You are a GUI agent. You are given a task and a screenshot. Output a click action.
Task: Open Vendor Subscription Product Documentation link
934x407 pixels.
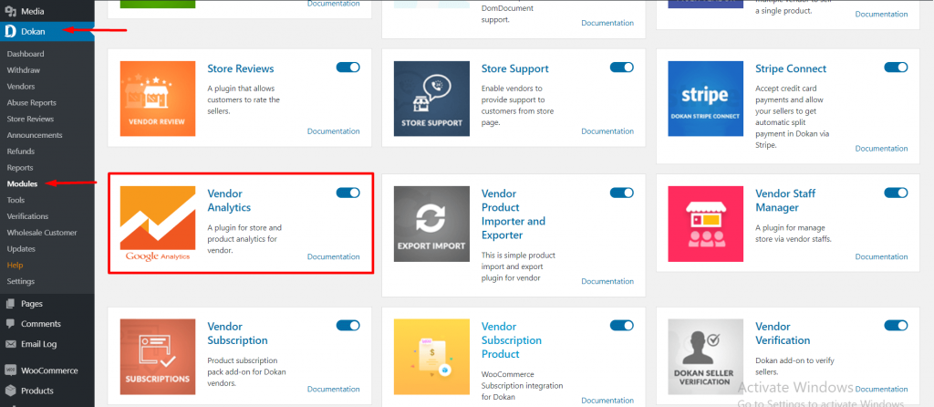(x=607, y=401)
